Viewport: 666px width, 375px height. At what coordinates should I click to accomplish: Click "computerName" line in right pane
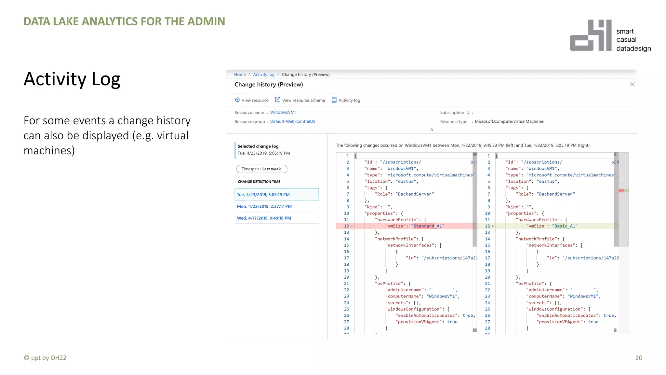(x=564, y=296)
